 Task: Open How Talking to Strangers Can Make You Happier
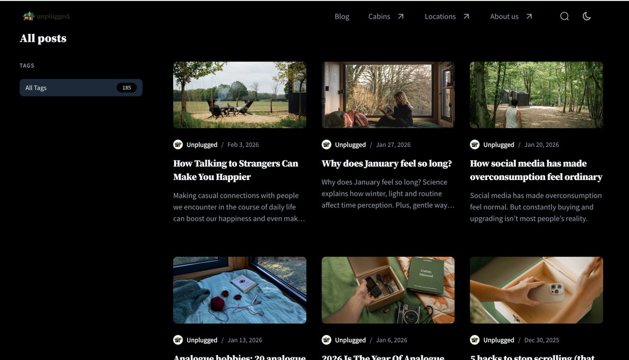point(236,170)
